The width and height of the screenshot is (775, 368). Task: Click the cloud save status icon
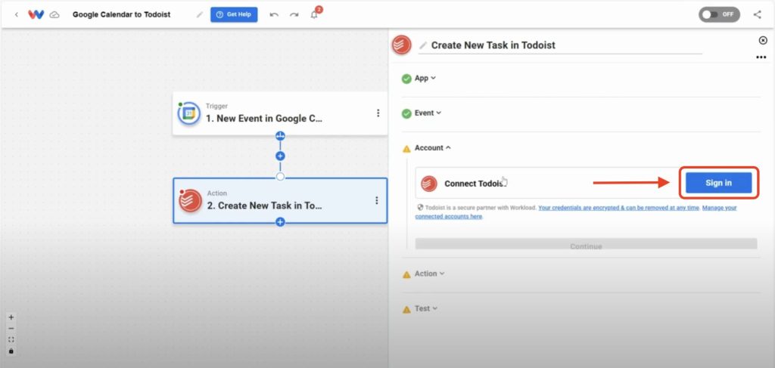click(x=54, y=15)
